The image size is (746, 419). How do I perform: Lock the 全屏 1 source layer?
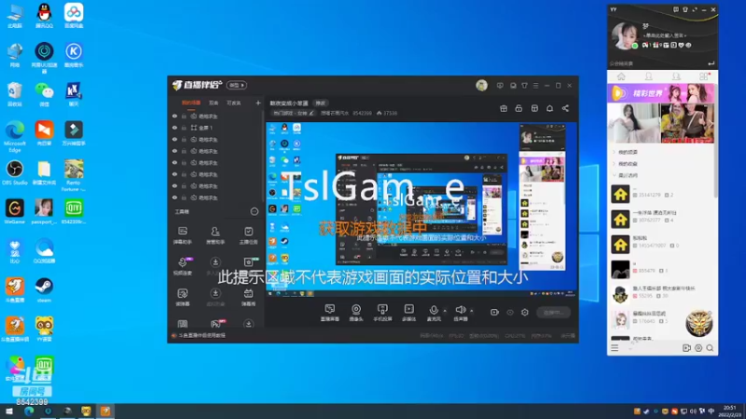point(184,128)
